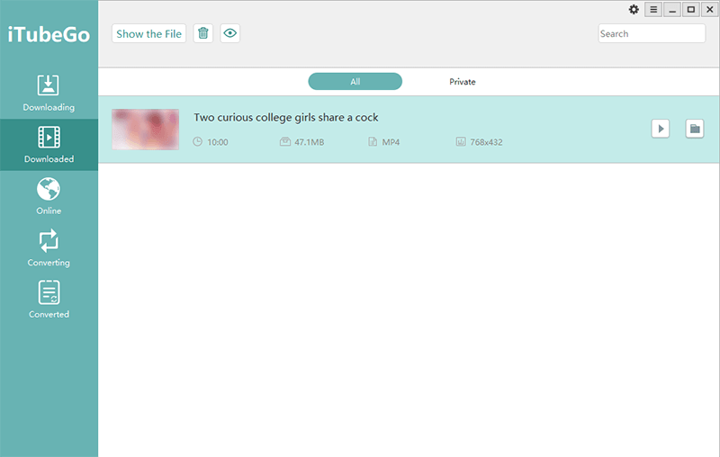
Task: Open the Downloading section
Action: point(49,94)
